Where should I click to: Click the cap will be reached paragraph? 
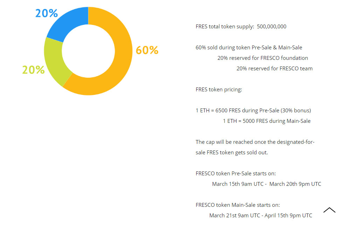255,147
